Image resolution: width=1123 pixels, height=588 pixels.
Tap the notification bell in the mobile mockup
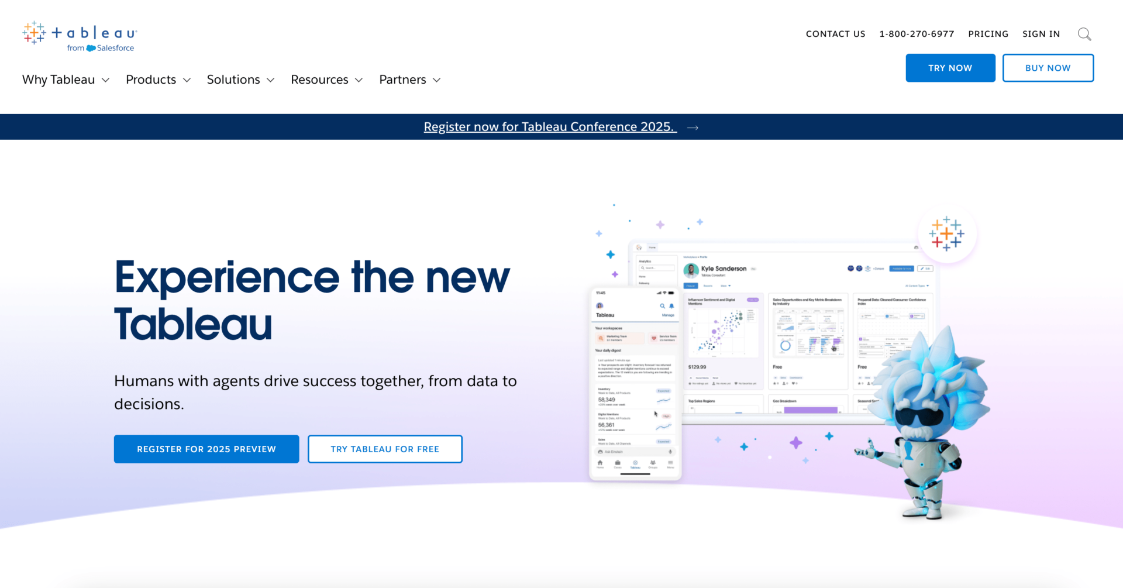tap(671, 306)
